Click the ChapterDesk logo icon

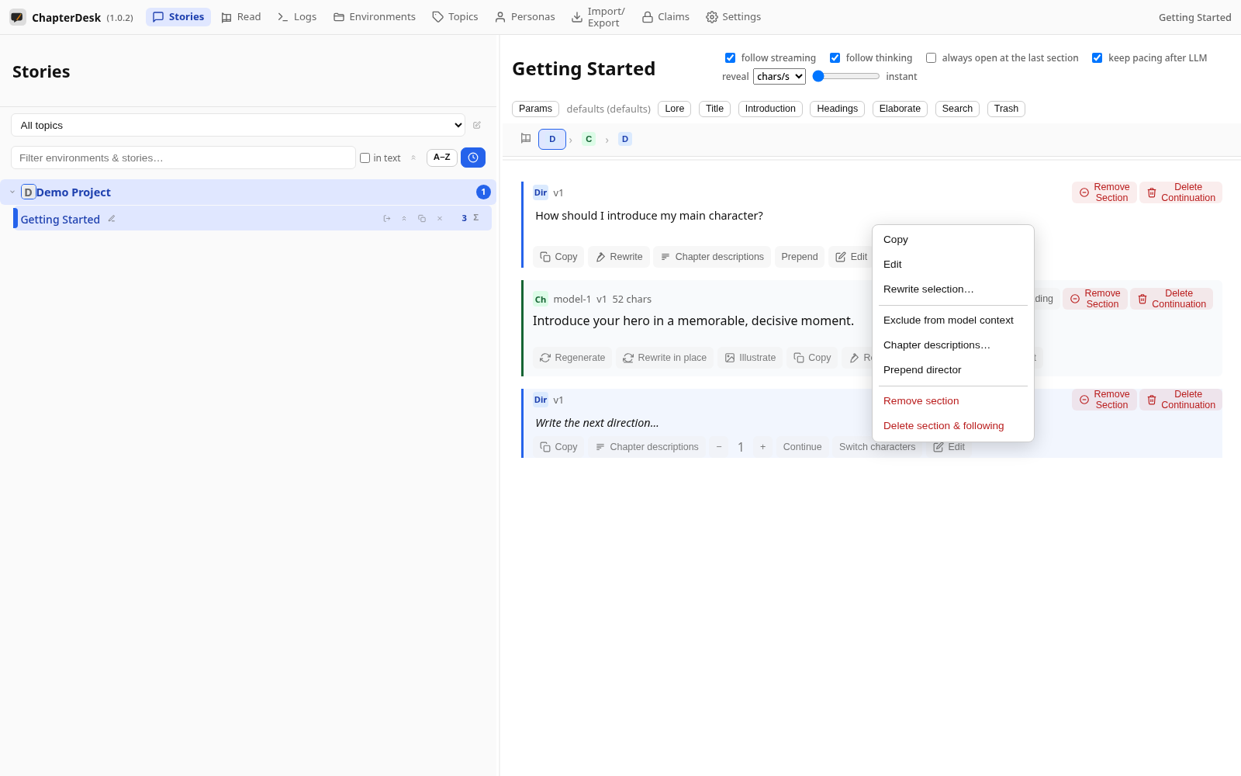[x=17, y=17]
